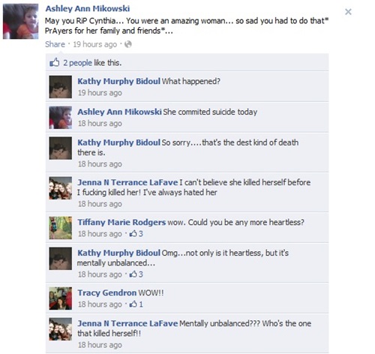
Task: Open Ashley Ann Mikowski name in post header
Action: click(x=88, y=8)
